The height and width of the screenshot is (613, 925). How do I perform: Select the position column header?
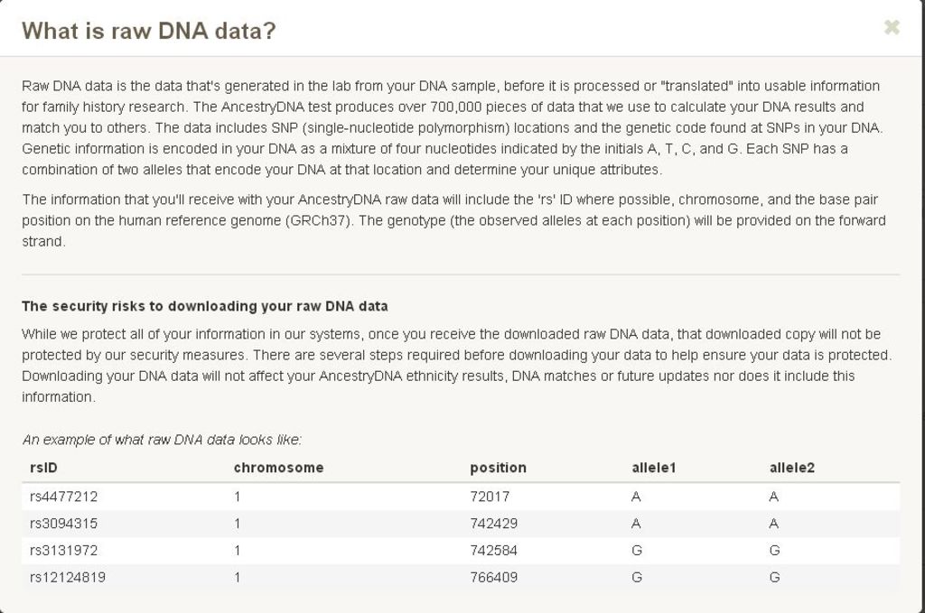tap(498, 468)
